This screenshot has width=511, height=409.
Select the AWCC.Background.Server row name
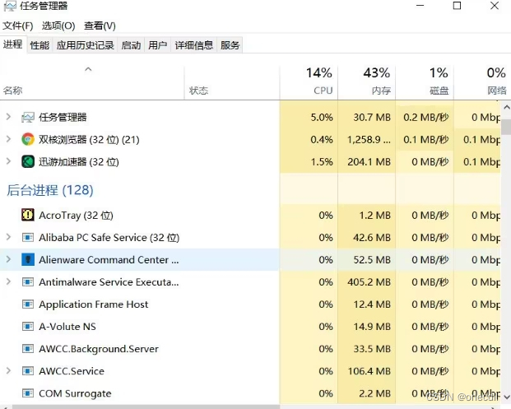(x=99, y=349)
